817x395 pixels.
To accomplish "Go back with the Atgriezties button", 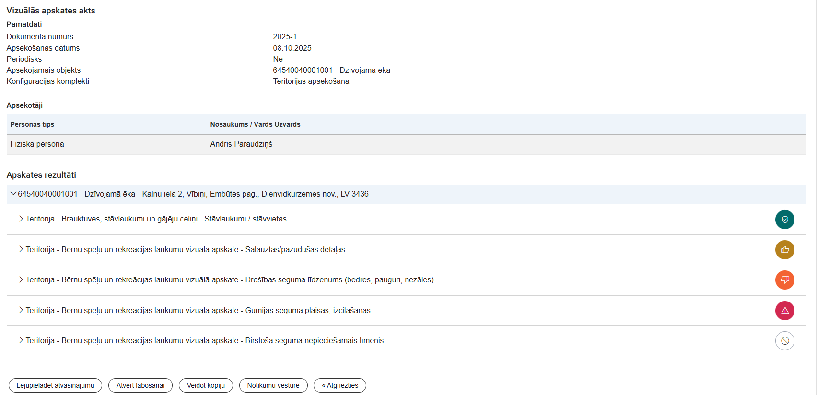I will pyautogui.click(x=340, y=385).
